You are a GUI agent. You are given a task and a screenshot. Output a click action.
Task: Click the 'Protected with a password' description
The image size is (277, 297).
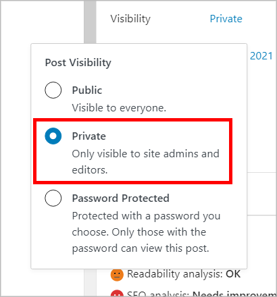(146, 232)
